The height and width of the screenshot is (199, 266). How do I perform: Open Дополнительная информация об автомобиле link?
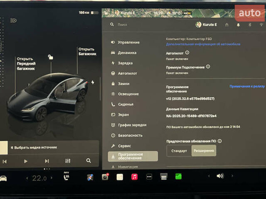203,44
